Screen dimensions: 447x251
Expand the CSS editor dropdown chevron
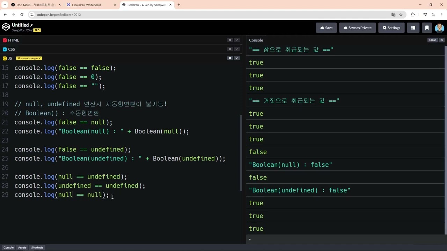pos(237,49)
